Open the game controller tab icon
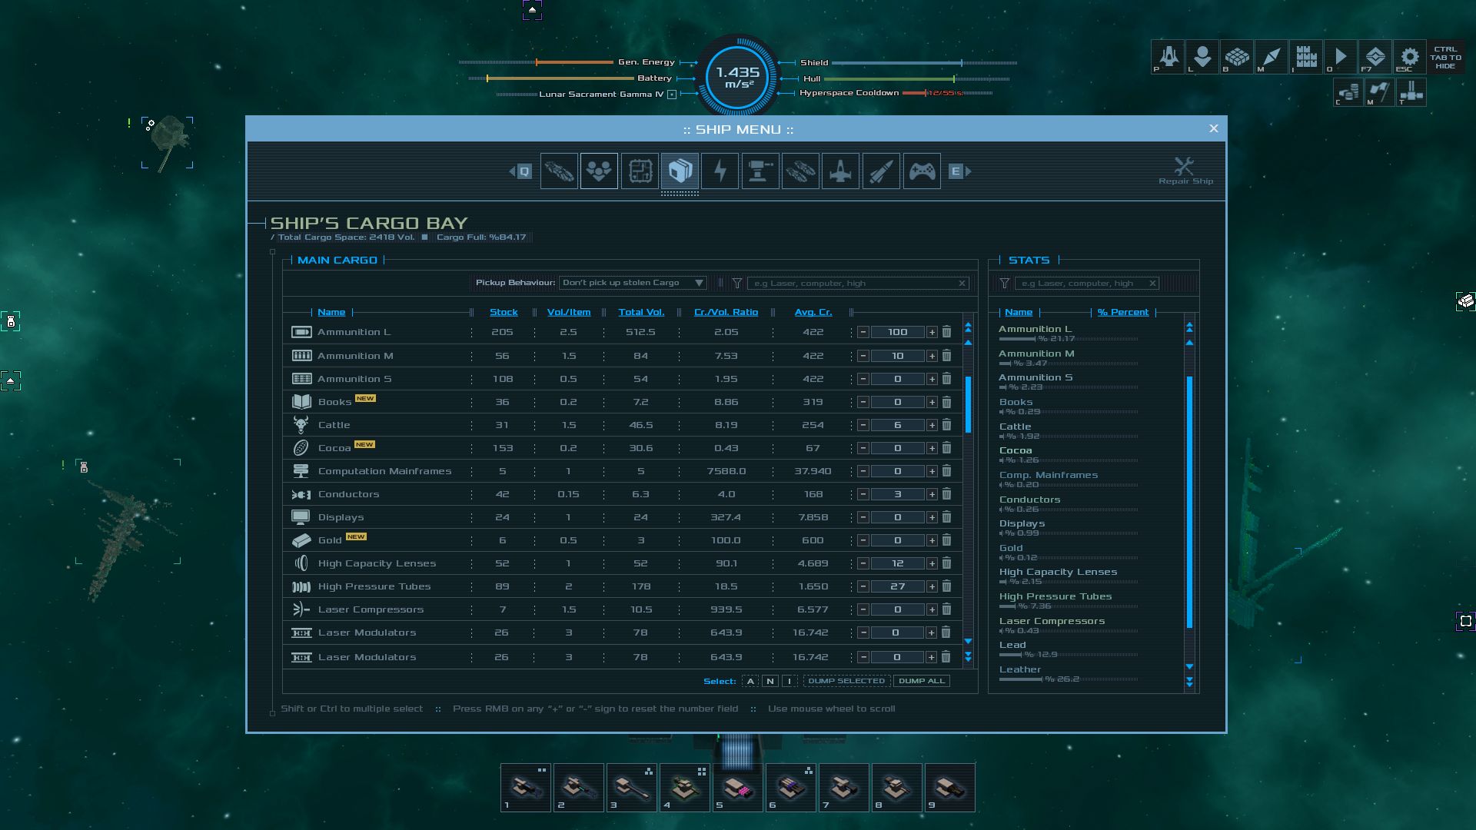 coord(921,171)
